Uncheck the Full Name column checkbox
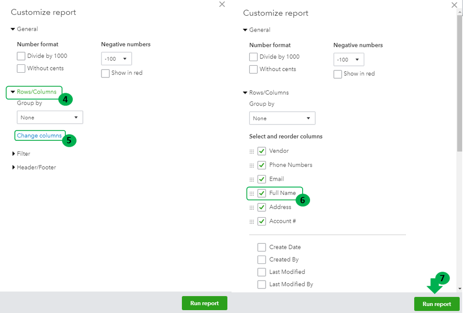 coord(262,193)
